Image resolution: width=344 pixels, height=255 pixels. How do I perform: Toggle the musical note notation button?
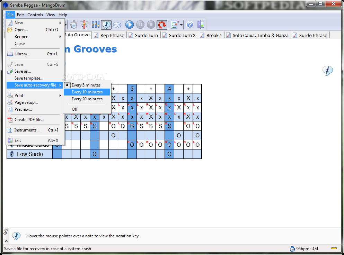point(106,25)
